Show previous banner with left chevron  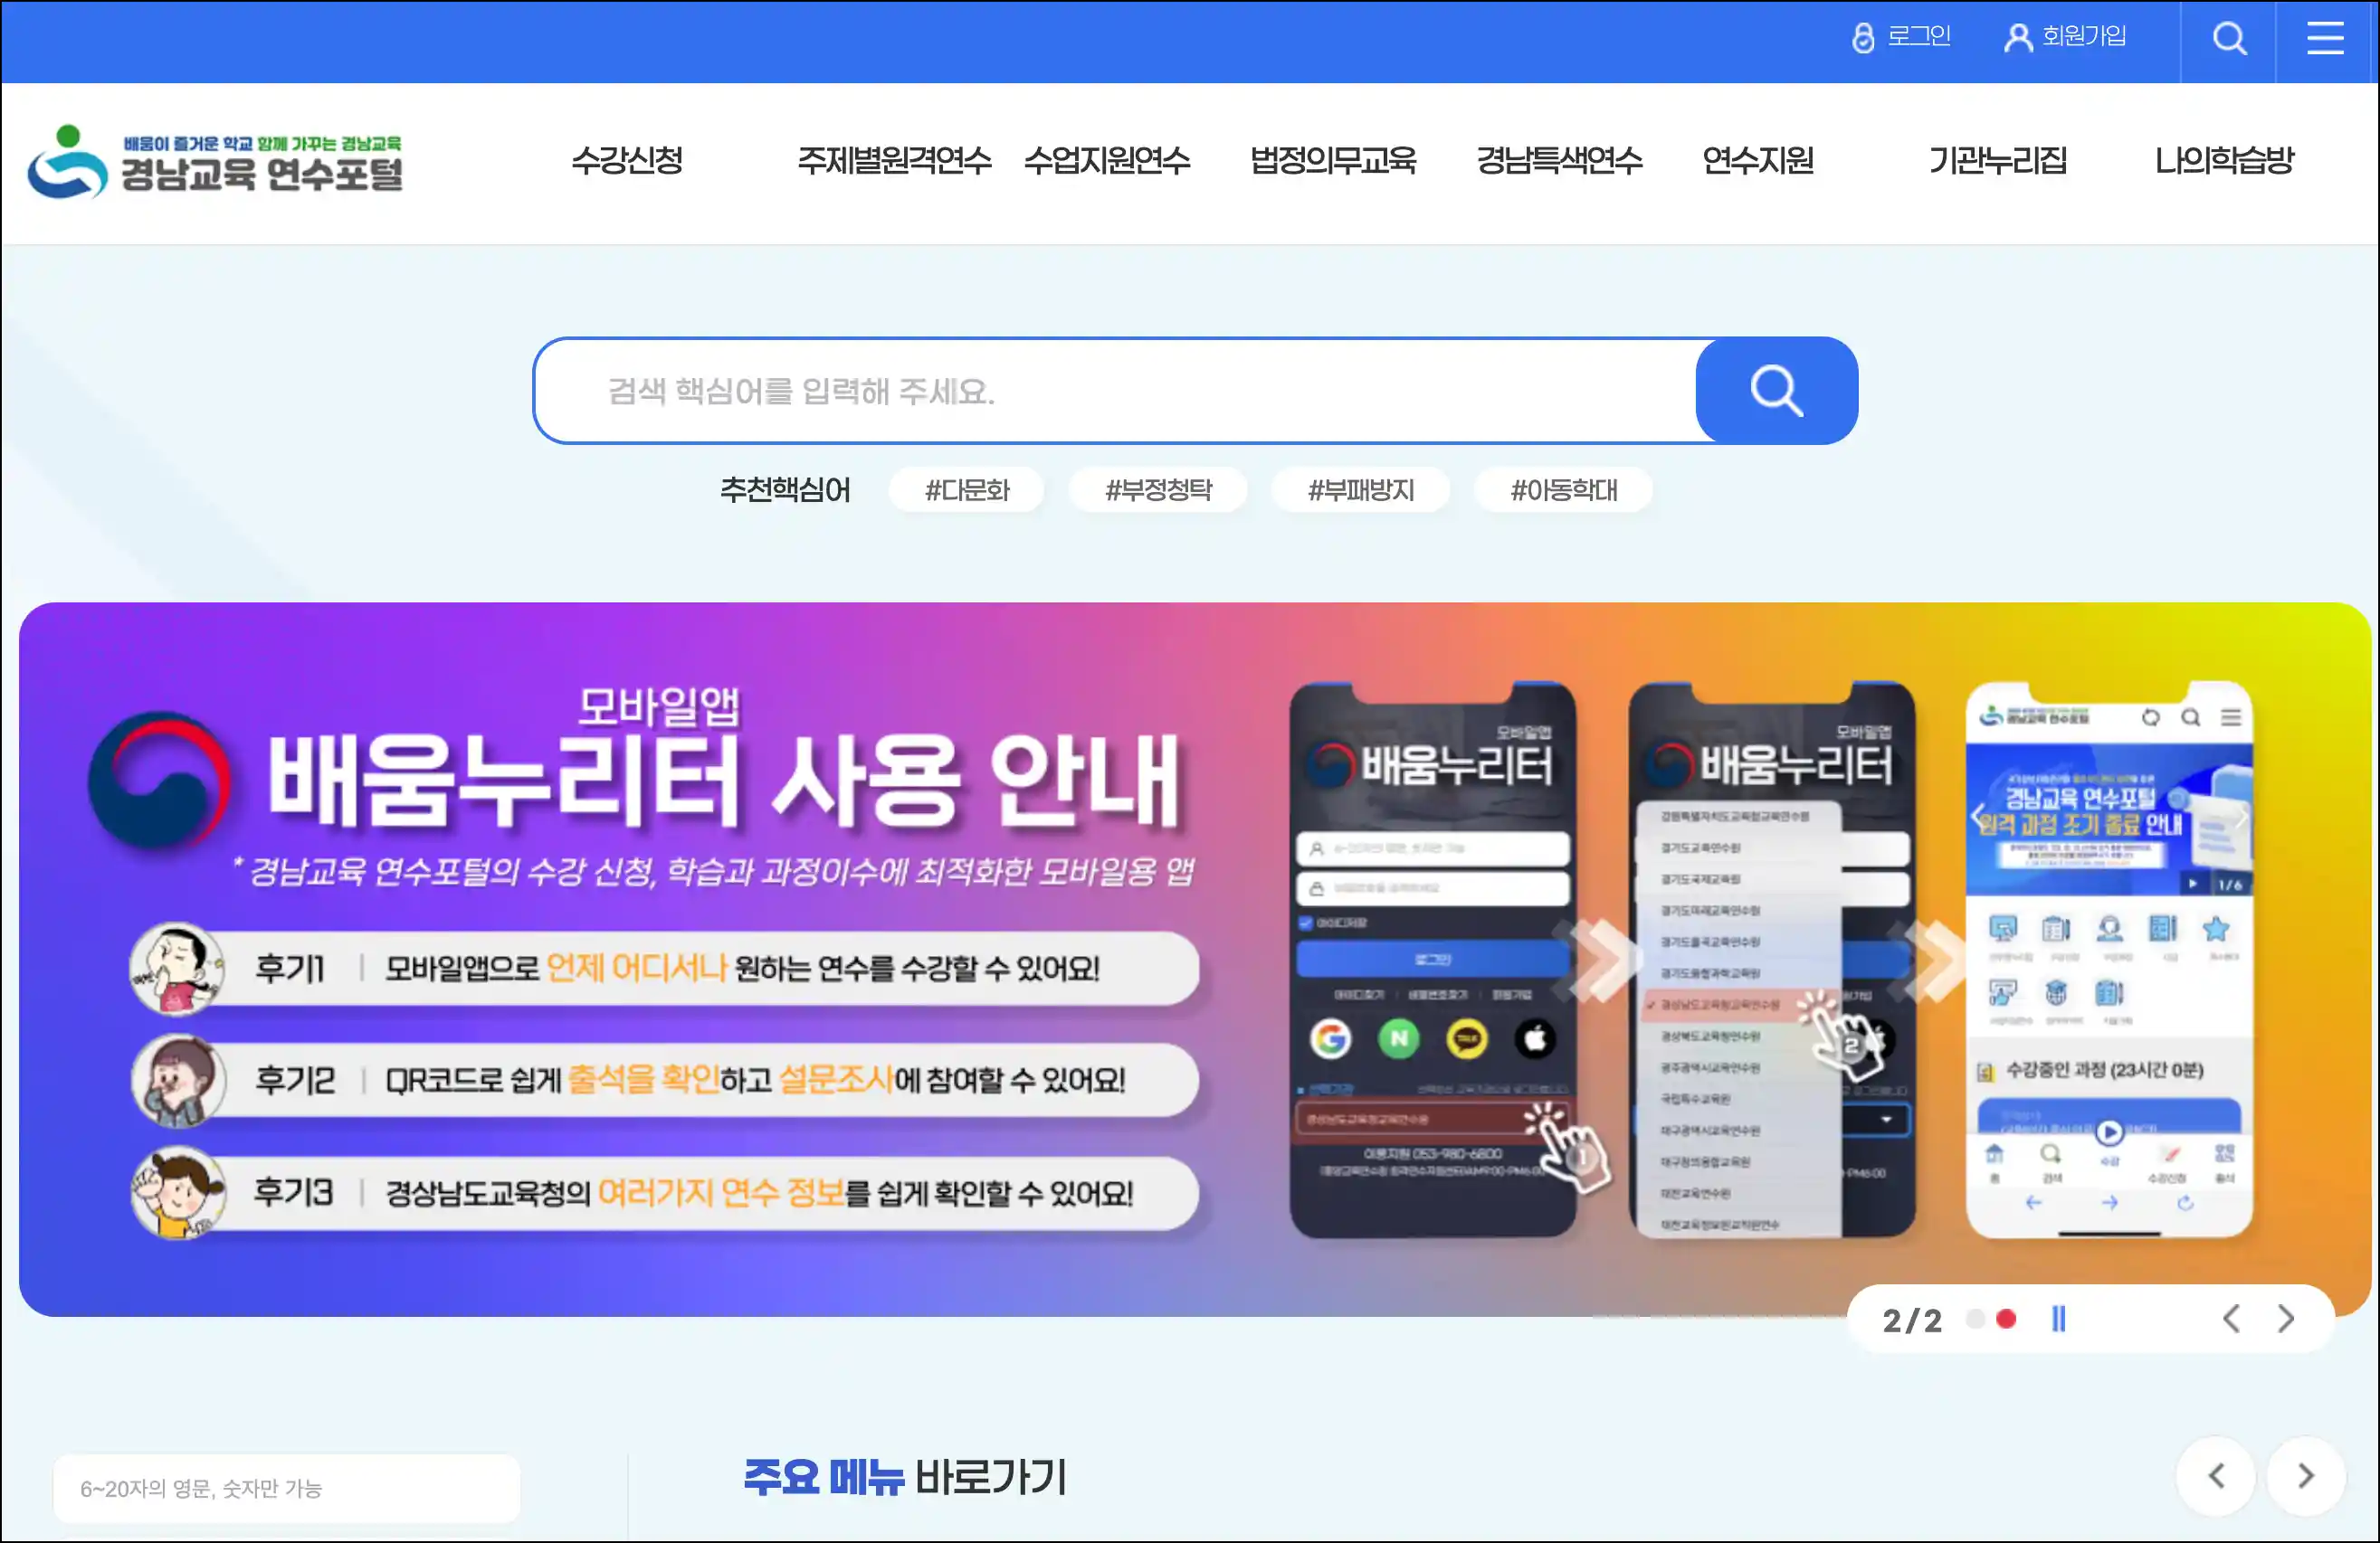click(2231, 1319)
